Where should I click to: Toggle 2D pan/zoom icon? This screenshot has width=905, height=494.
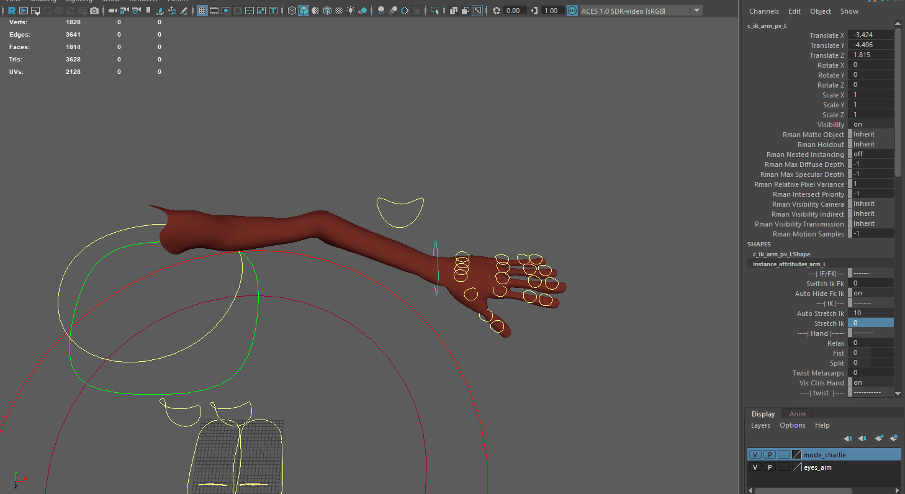172,11
